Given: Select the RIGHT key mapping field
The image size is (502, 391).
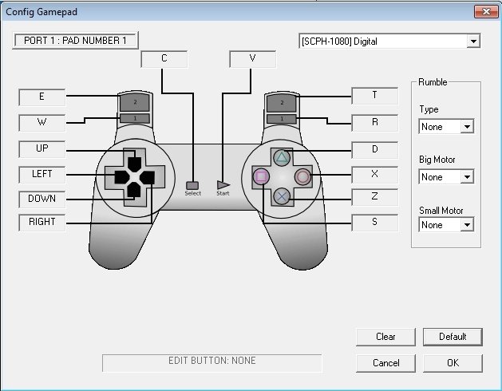Looking at the screenshot, I should point(42,223).
